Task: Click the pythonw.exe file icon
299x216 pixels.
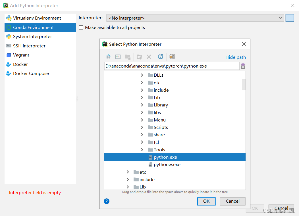Action: click(150, 165)
